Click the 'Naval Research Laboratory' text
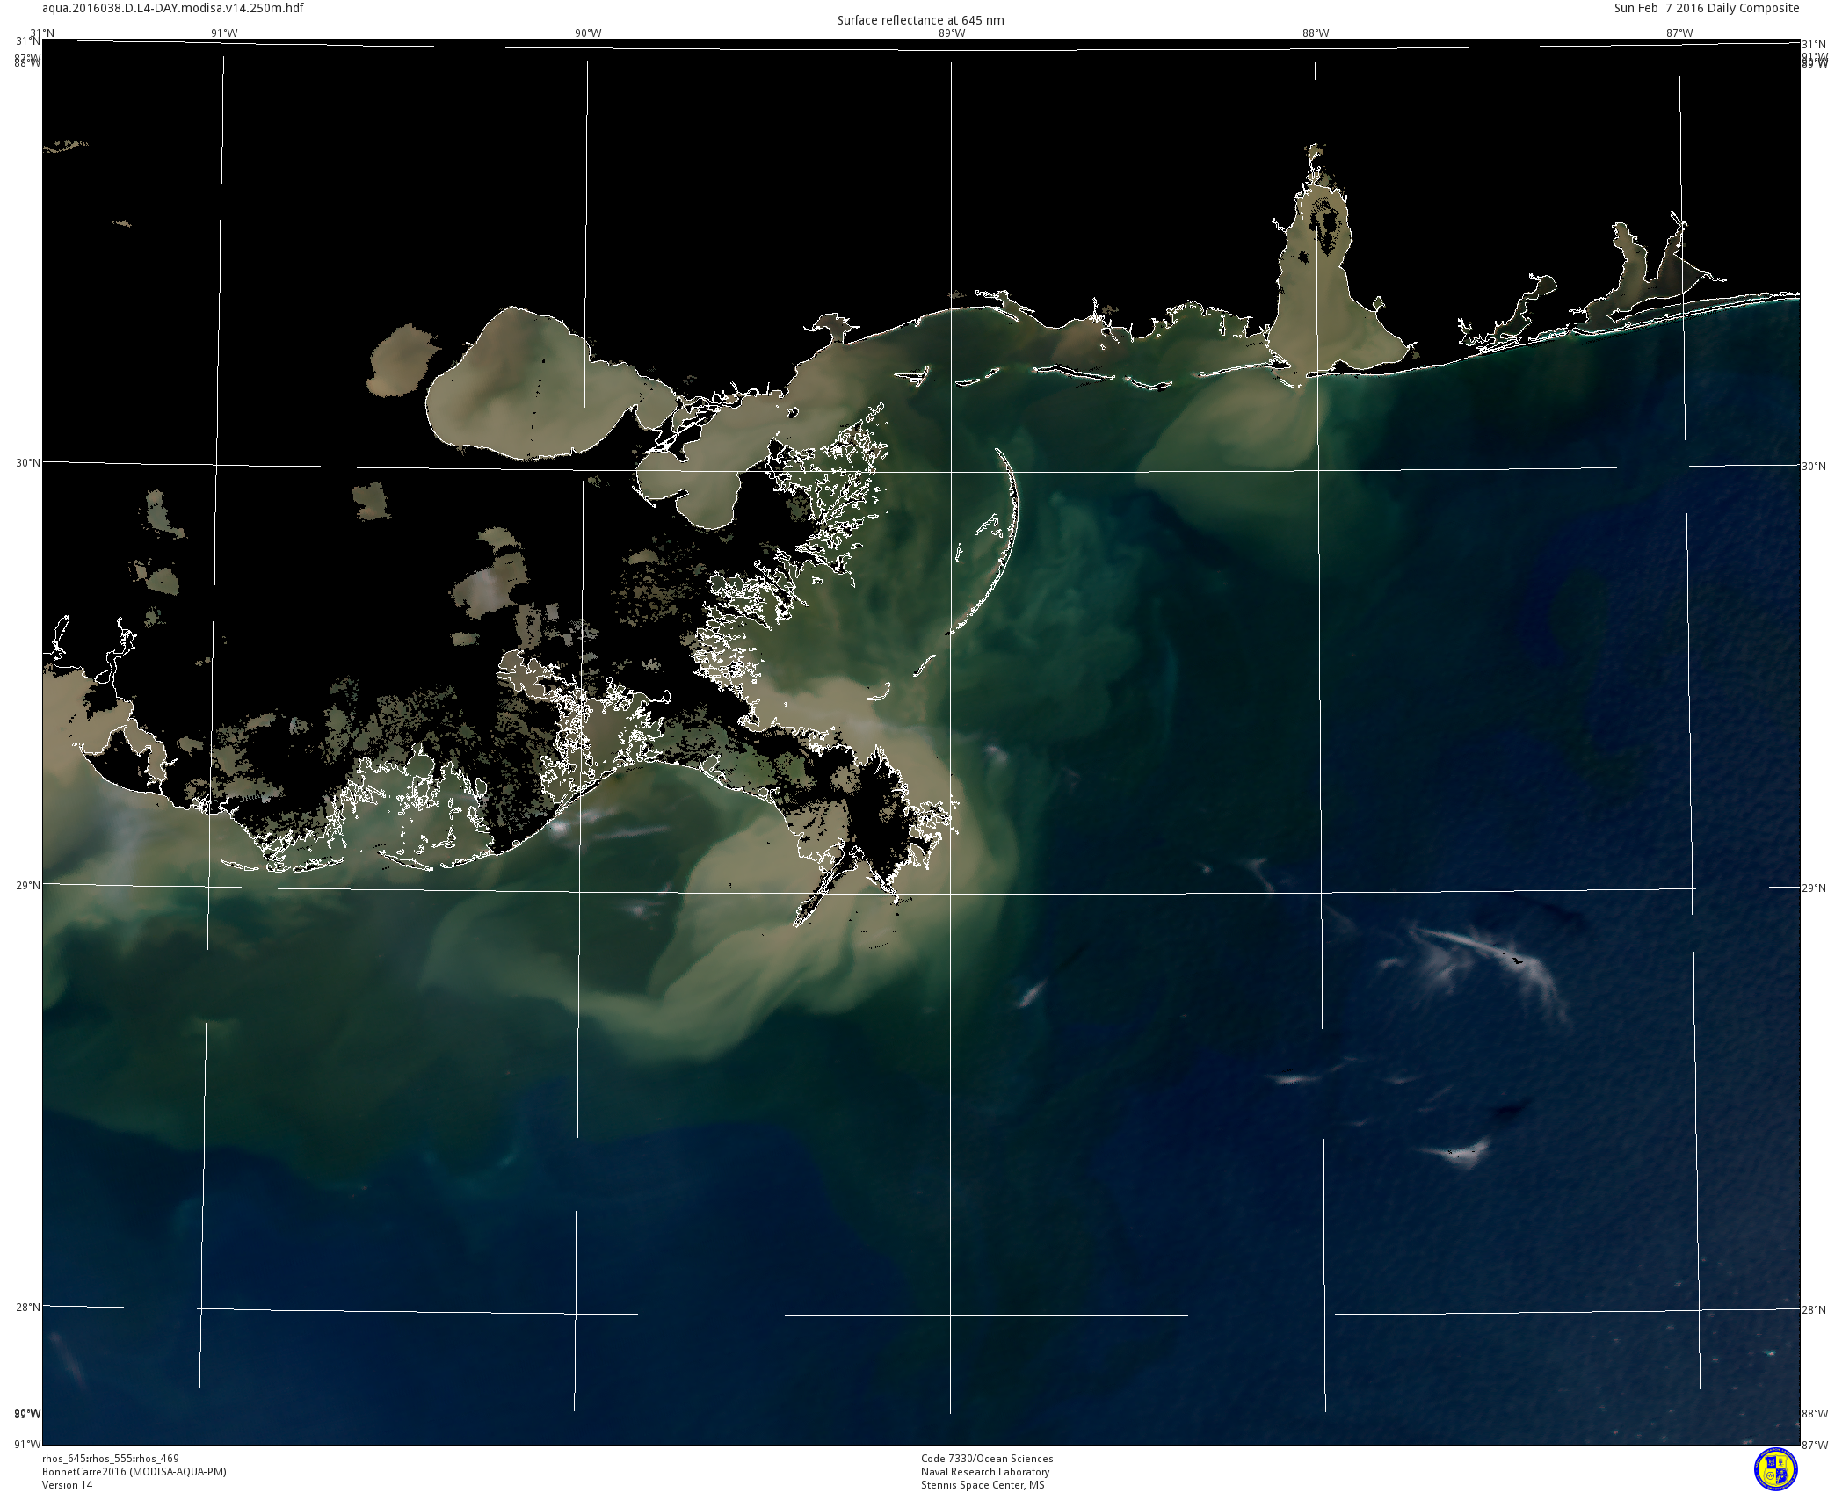The height and width of the screenshot is (1493, 1842). pos(984,1472)
